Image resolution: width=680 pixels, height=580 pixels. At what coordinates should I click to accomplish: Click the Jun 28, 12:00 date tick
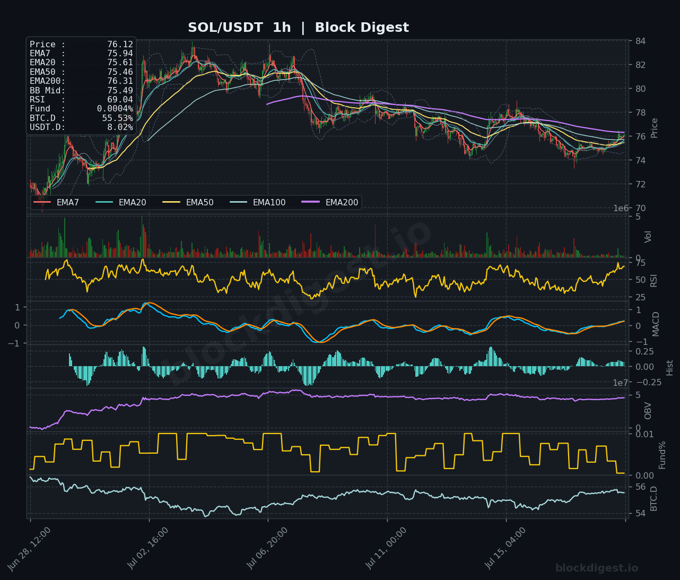[30, 548]
